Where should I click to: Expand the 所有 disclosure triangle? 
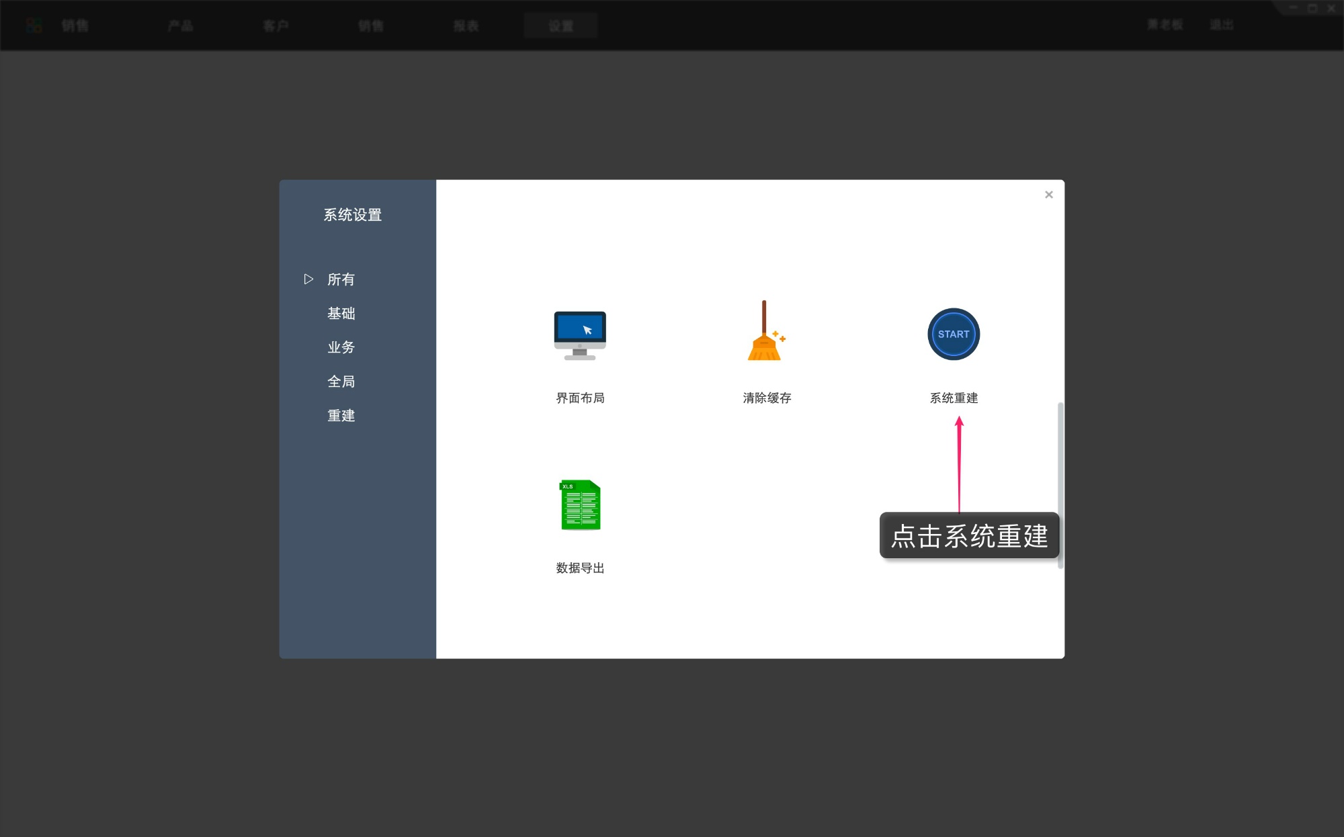309,279
